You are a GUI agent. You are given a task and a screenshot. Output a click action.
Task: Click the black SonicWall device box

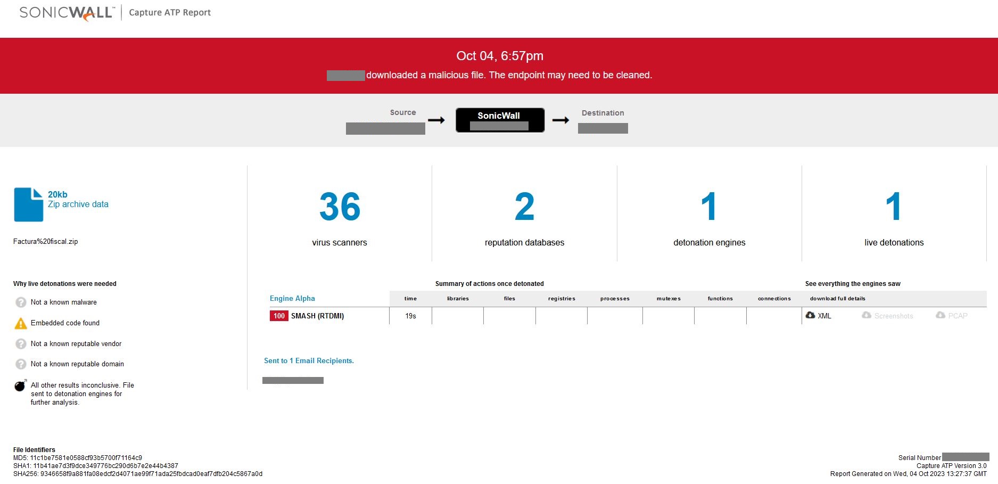[500, 120]
